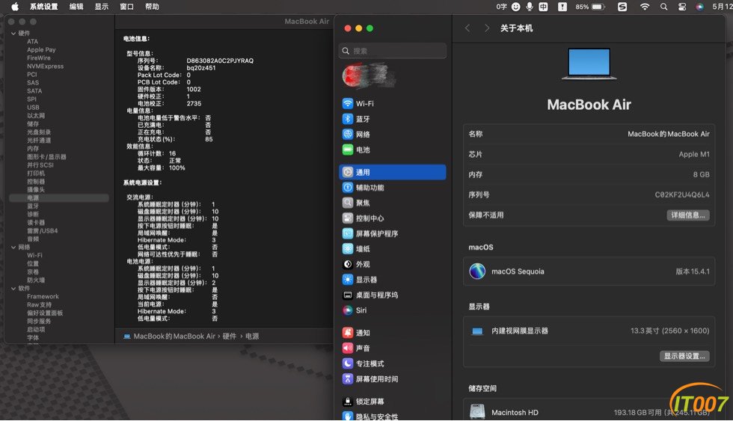
Task: Open Siri settings in sidebar
Action: [x=392, y=310]
